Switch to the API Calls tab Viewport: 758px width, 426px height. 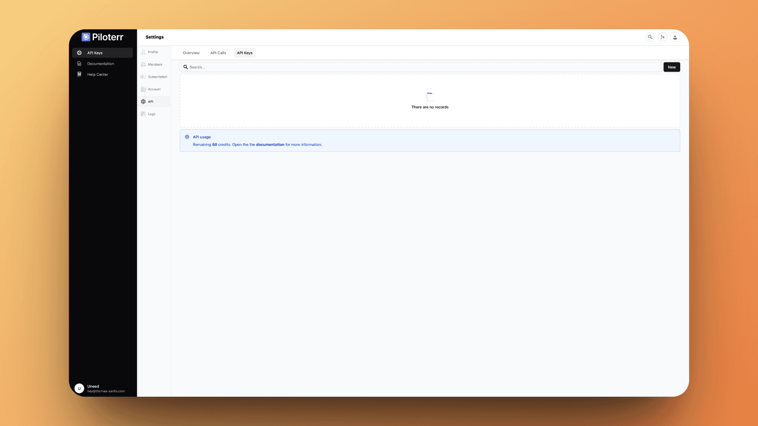218,52
